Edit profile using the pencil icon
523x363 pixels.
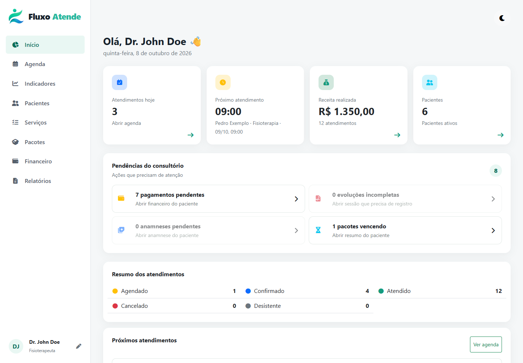coord(78,346)
